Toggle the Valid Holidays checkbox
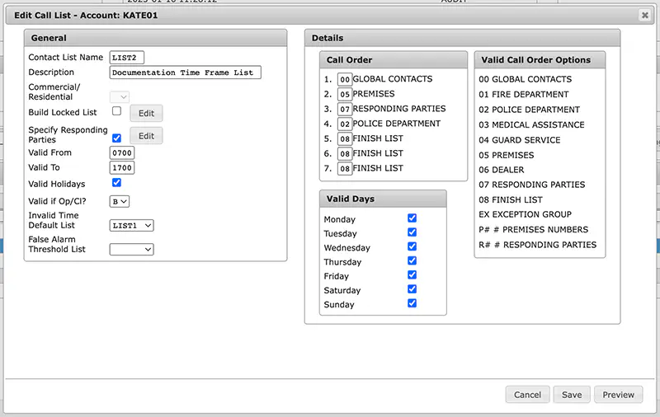The width and height of the screenshot is (660, 417). 116,182
